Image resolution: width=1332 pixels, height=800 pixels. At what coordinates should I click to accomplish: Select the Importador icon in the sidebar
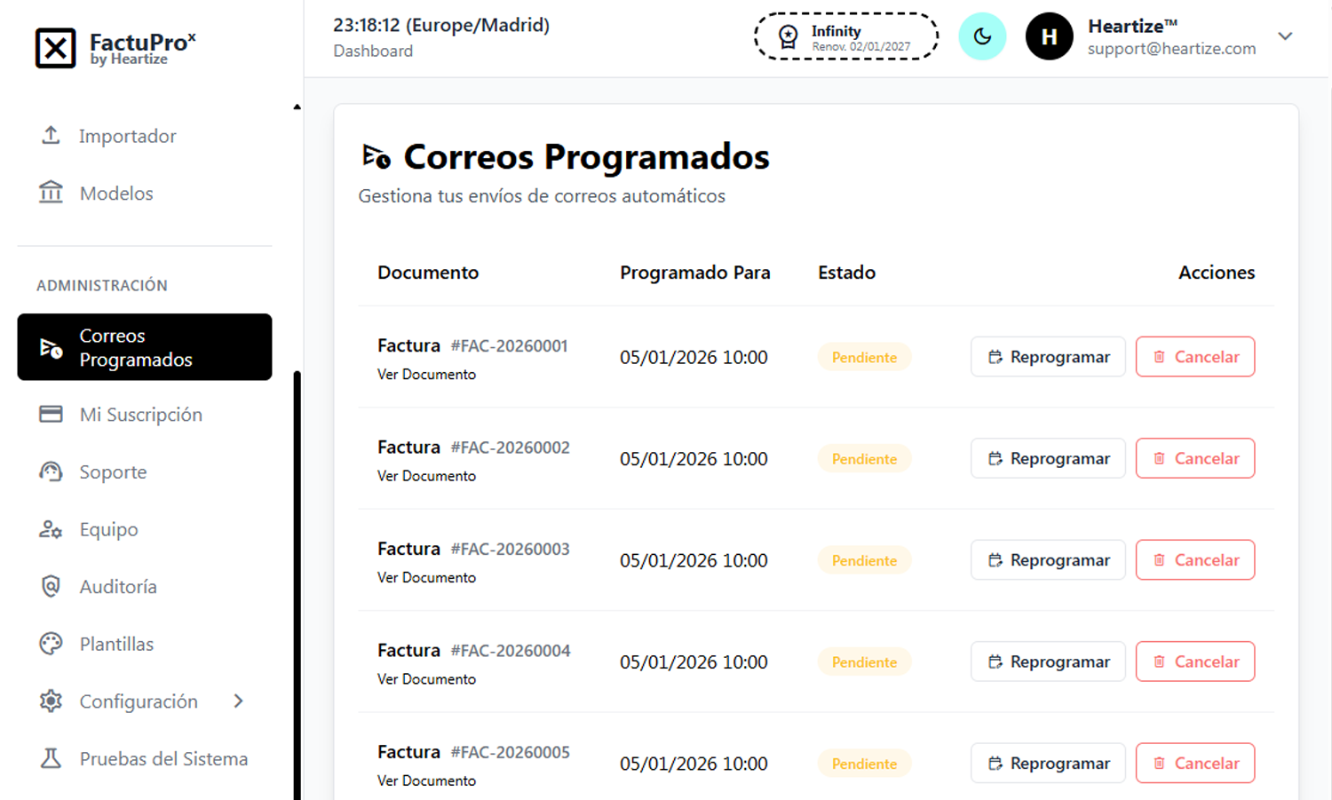coord(52,135)
